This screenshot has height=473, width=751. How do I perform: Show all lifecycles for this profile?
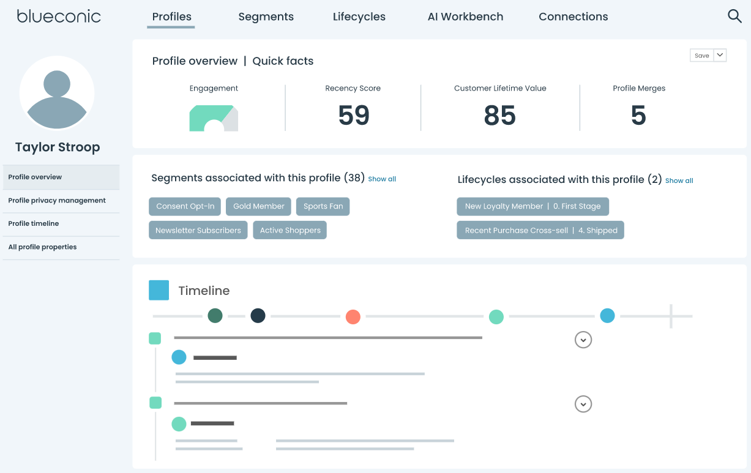pos(679,181)
